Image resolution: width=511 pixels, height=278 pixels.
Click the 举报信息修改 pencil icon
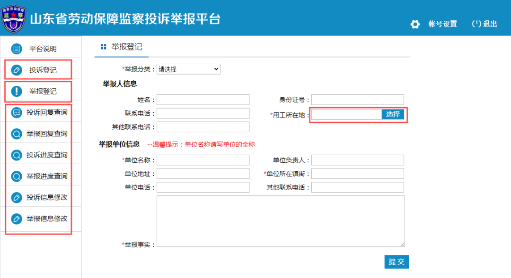(x=17, y=219)
